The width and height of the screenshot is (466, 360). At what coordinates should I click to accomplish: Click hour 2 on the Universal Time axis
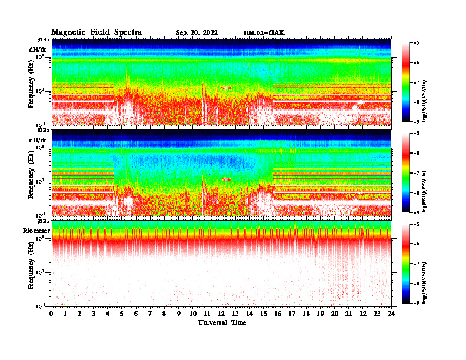coord(79,314)
